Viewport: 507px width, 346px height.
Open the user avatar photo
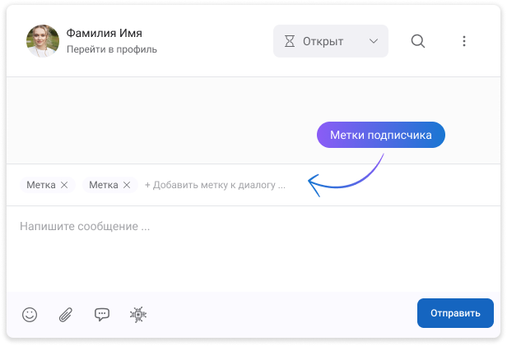click(43, 41)
